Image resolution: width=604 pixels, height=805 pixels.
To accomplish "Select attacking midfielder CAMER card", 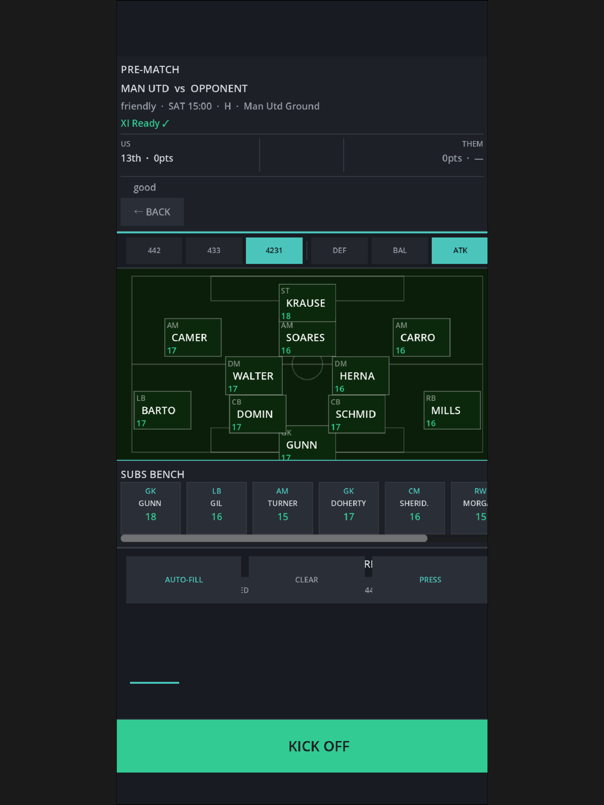I will click(193, 337).
